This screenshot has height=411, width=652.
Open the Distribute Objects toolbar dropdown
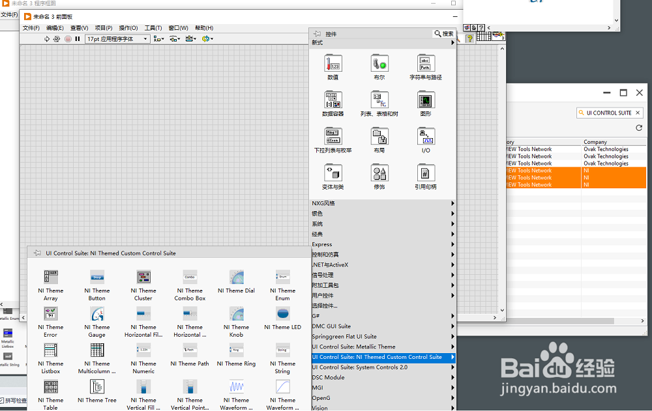coord(175,38)
